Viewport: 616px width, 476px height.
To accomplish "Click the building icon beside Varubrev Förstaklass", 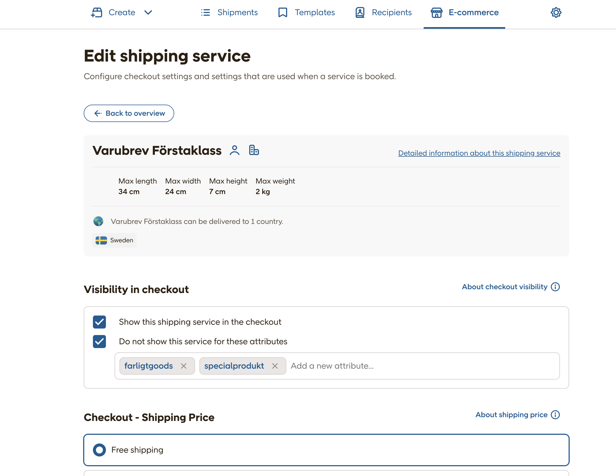I will point(254,150).
